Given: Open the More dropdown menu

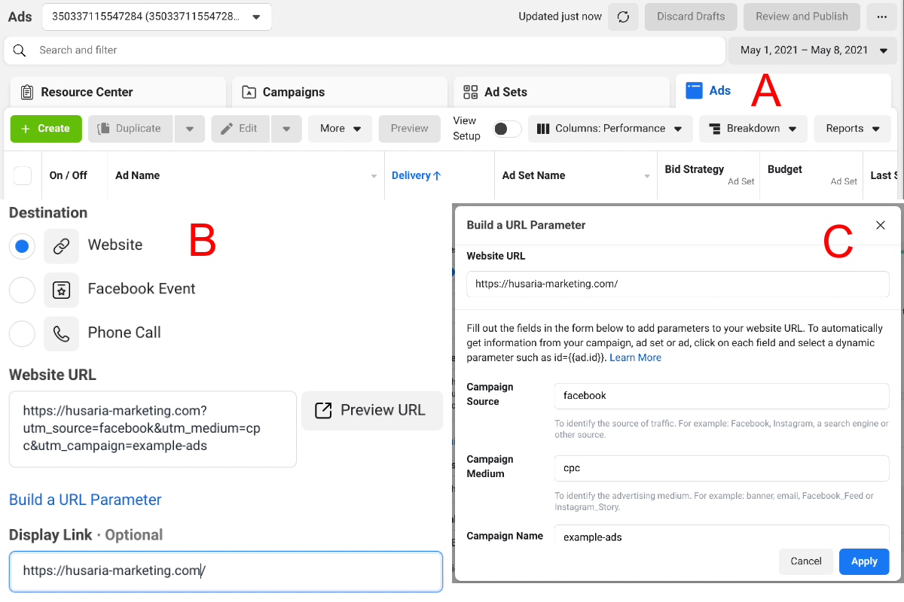Looking at the screenshot, I should [340, 129].
